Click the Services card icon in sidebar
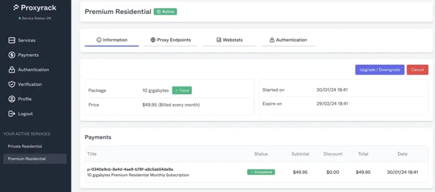Image resolution: width=435 pixels, height=192 pixels. point(12,40)
